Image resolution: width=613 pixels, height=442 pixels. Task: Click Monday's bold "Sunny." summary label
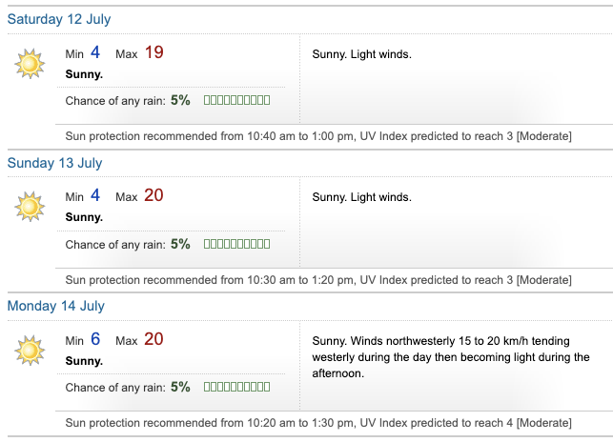pyautogui.click(x=84, y=361)
